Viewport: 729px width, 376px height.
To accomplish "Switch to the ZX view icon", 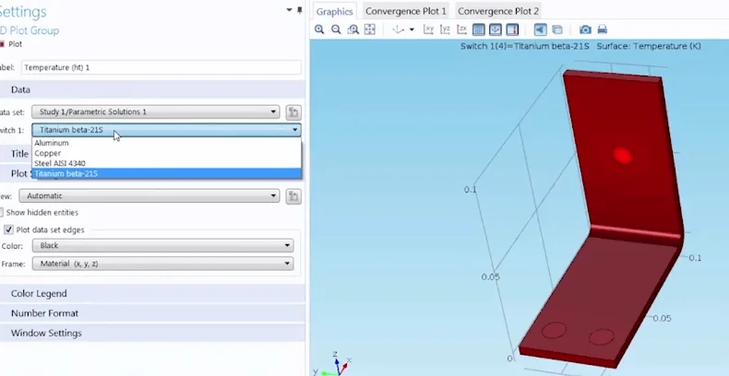I will (461, 30).
